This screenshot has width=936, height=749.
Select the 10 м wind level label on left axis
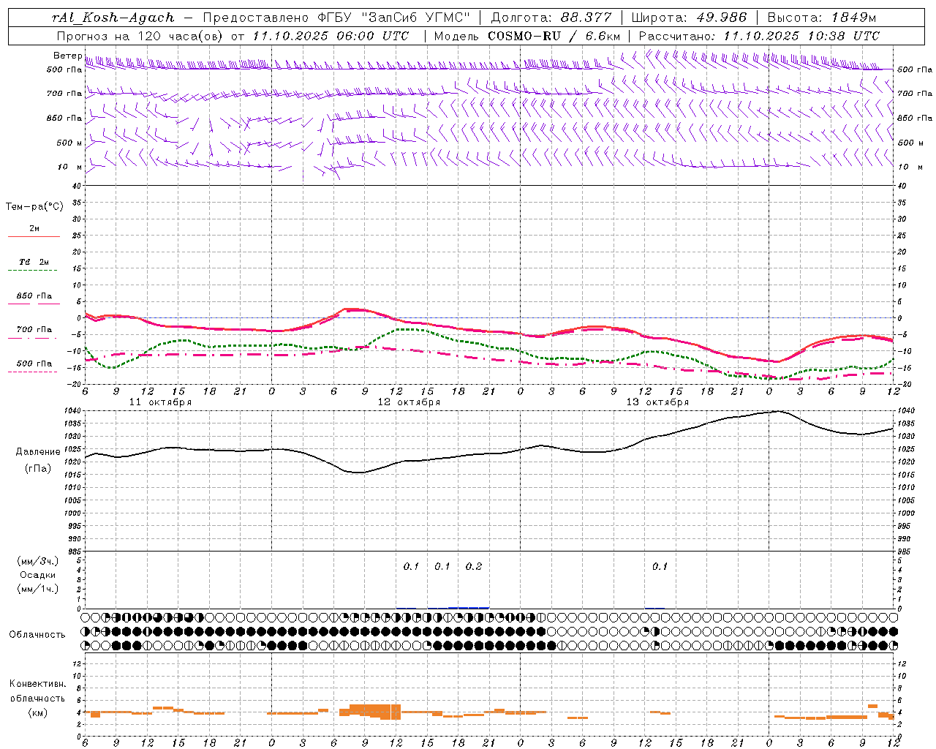coord(70,167)
